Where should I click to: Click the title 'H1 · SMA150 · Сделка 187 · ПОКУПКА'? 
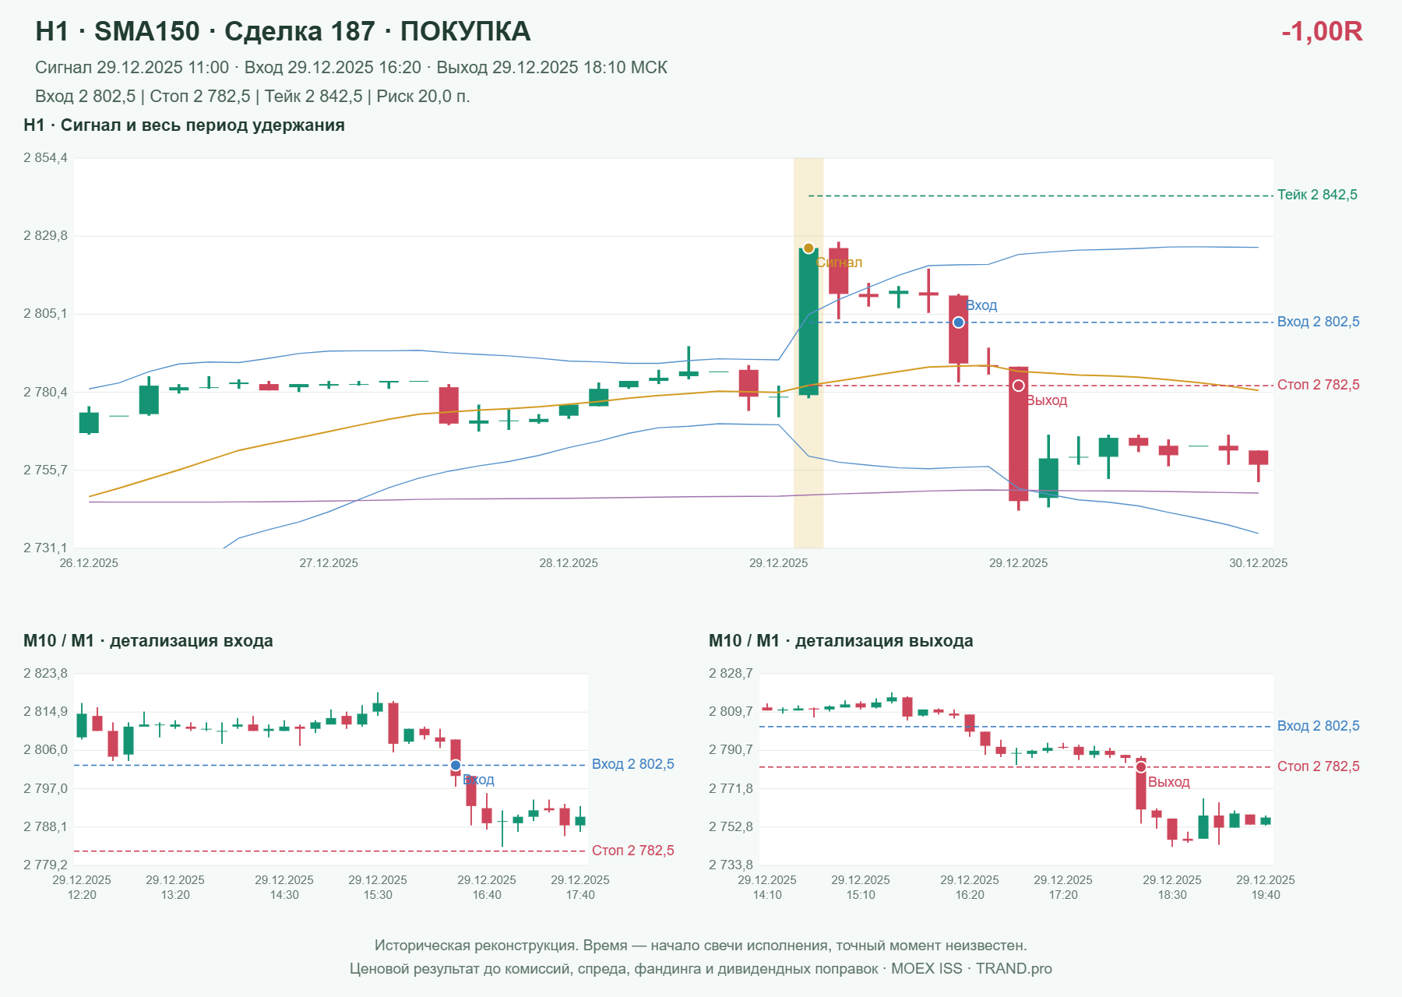(283, 31)
